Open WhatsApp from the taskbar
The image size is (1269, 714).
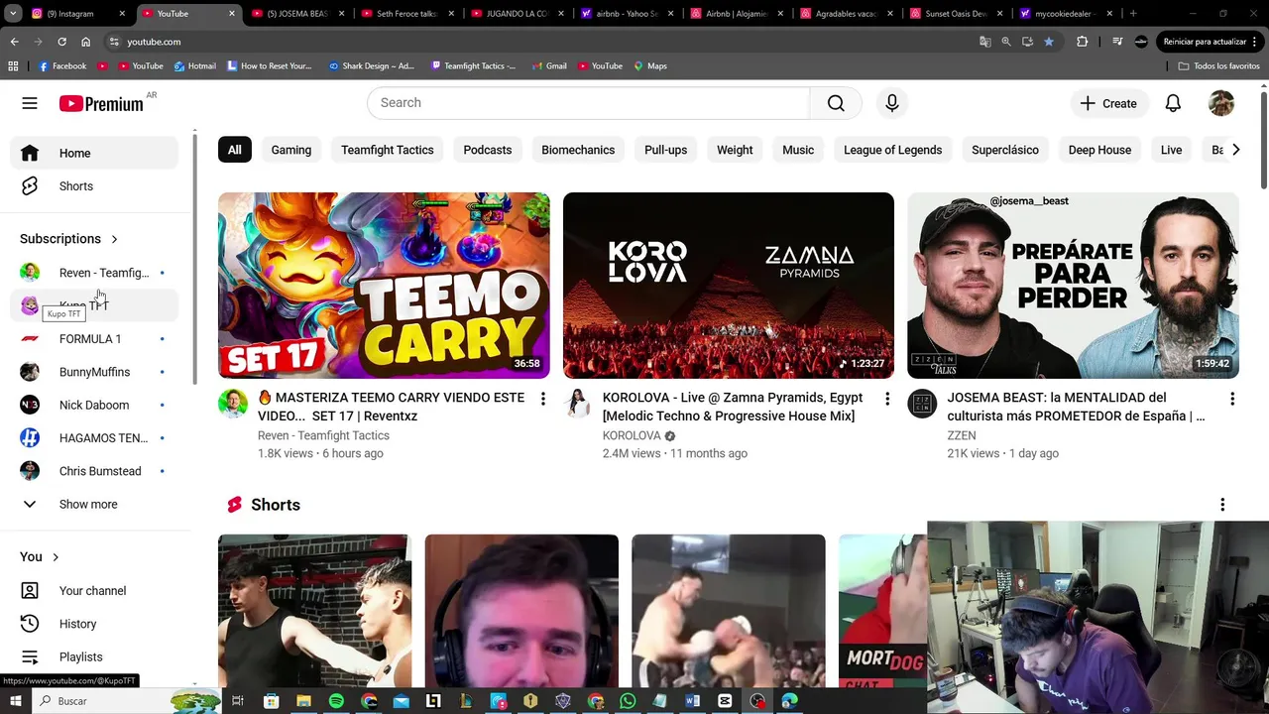(x=628, y=701)
